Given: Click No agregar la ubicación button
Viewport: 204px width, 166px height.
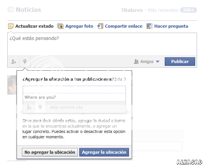Looking at the screenshot, I should coord(50,152).
